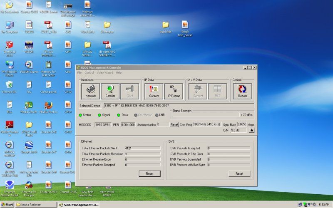
Task: Click the PER value field
Action: (x=128, y=124)
